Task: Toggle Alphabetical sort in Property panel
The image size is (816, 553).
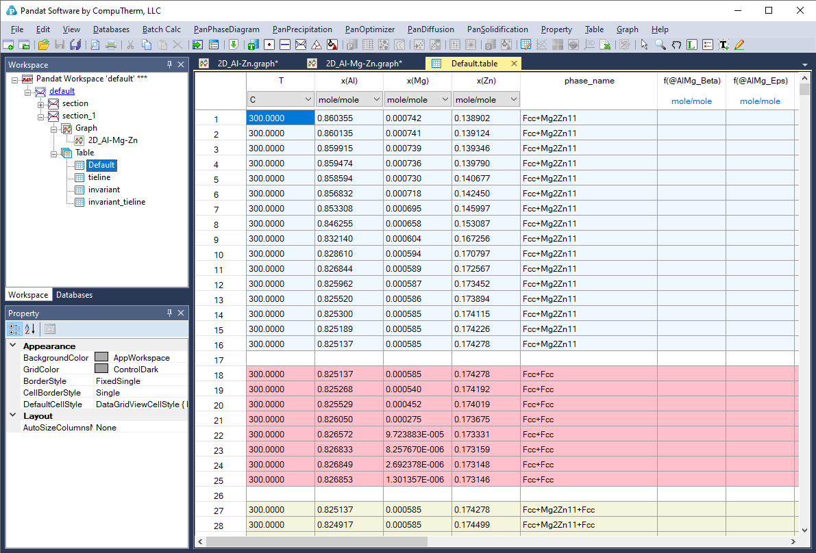Action: coord(29,329)
